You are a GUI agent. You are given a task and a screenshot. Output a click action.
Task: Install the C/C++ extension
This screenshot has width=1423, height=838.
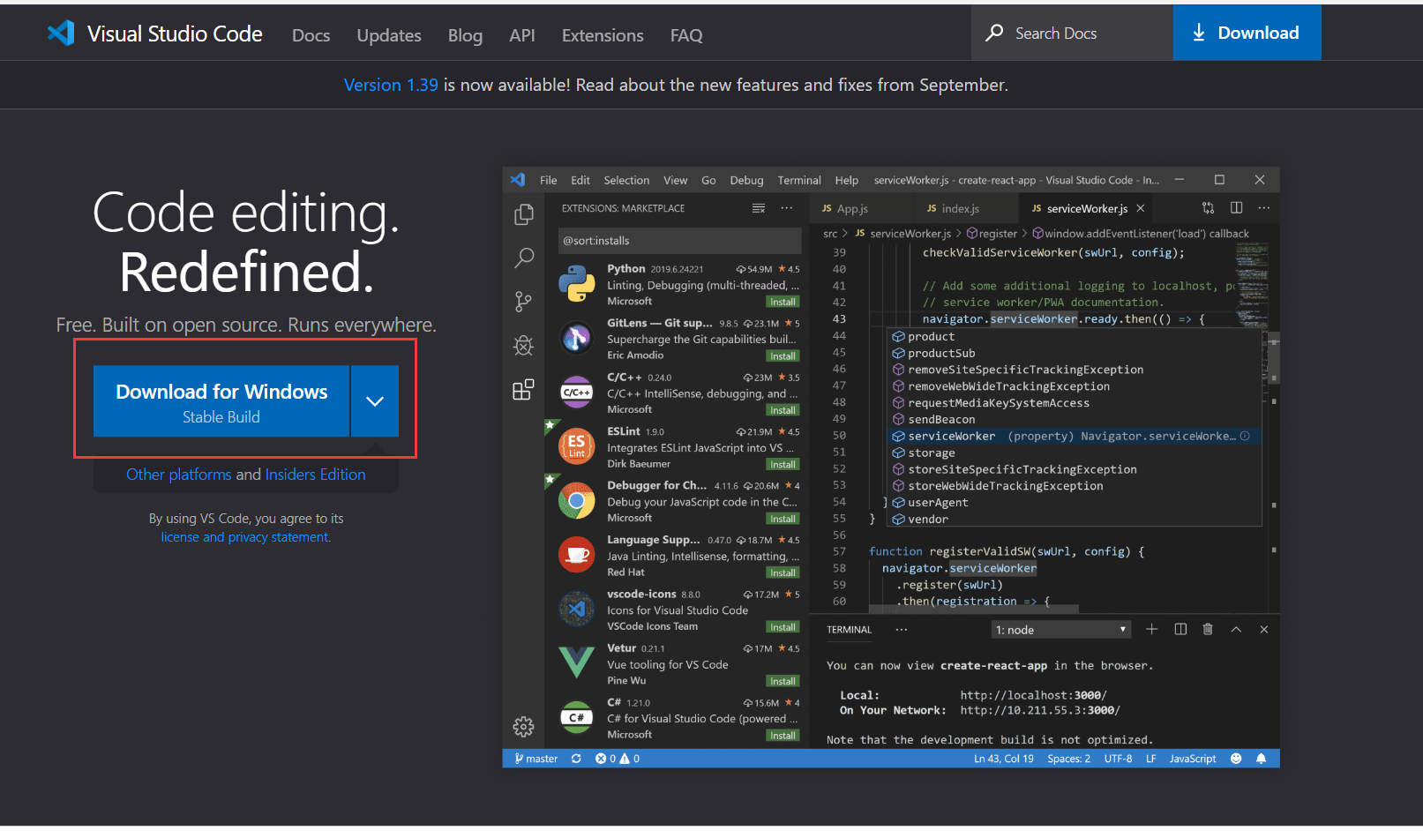pyautogui.click(x=783, y=410)
